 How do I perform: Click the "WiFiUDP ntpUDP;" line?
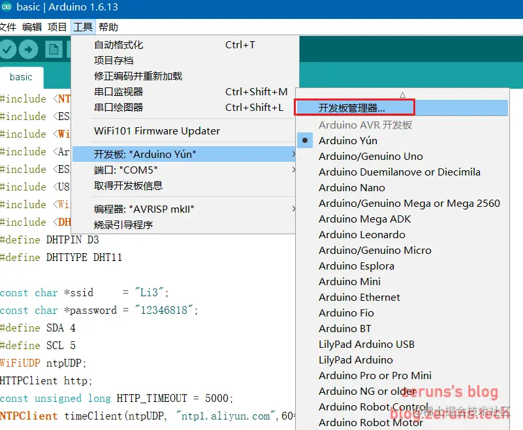pyautogui.click(x=43, y=363)
